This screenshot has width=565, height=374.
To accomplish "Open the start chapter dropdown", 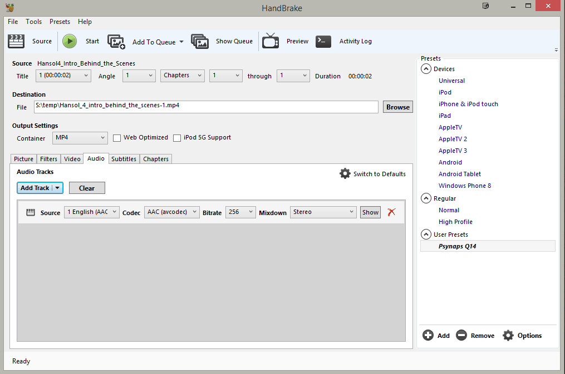I will coord(226,76).
